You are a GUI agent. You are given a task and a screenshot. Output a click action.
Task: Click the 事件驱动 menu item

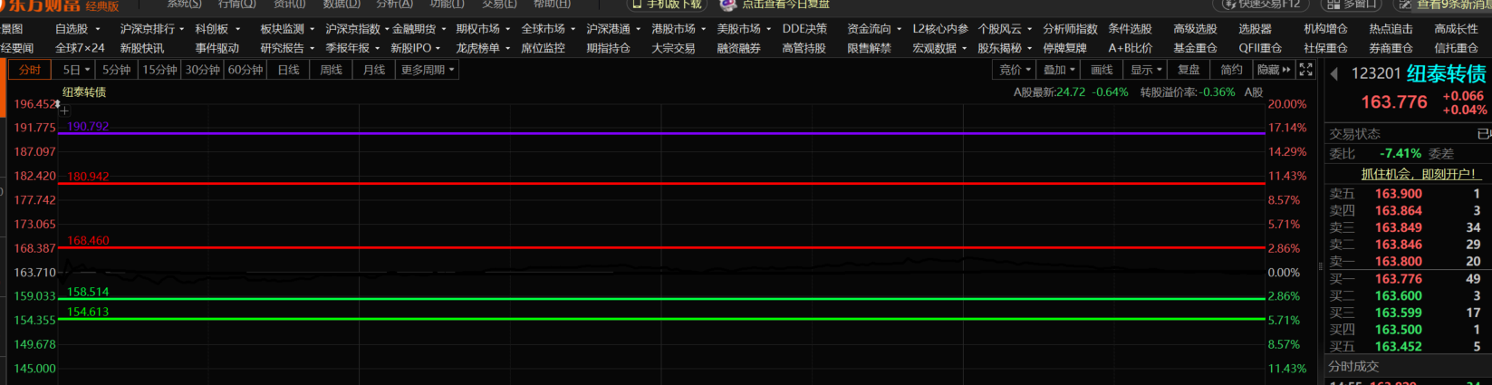coord(217,48)
